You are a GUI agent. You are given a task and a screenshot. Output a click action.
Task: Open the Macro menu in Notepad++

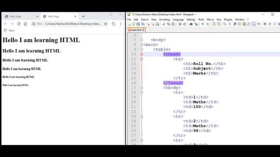tap(210, 20)
